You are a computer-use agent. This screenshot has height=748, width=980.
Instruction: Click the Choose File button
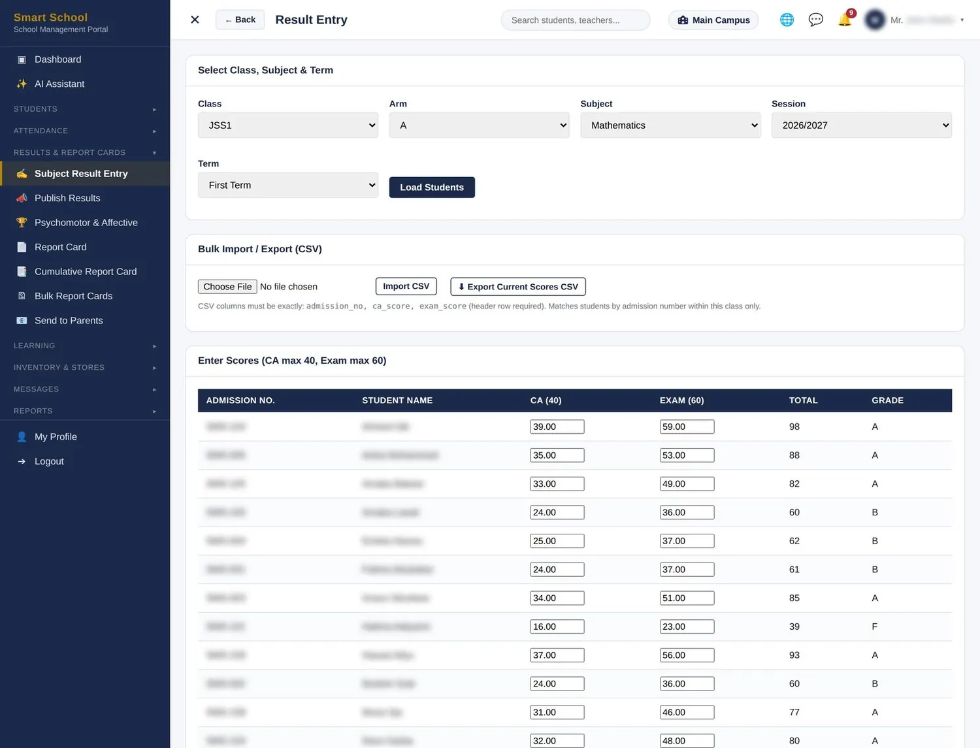[227, 287]
